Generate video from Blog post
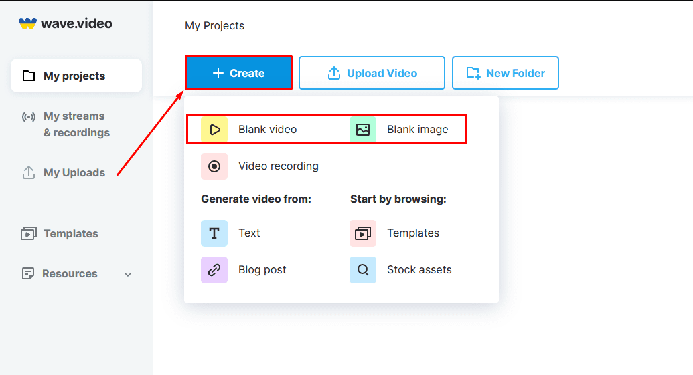This screenshot has height=375, width=693. [x=244, y=270]
